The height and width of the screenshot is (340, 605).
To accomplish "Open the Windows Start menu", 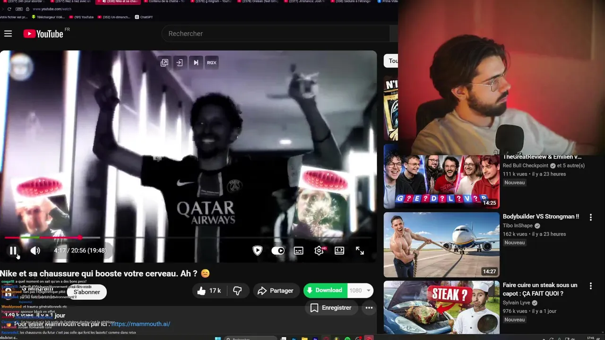I will [218, 338].
